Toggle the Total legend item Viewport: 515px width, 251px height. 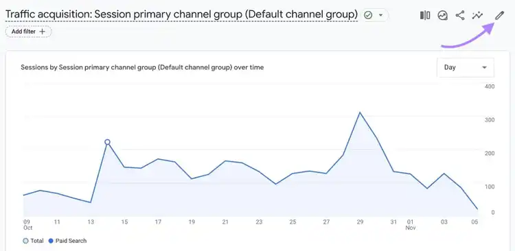[x=33, y=241]
